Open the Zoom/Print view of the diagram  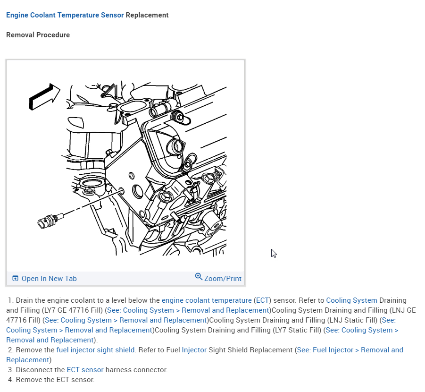218,278
